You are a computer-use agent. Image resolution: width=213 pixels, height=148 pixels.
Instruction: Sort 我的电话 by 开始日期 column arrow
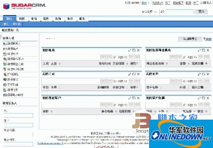(127, 64)
